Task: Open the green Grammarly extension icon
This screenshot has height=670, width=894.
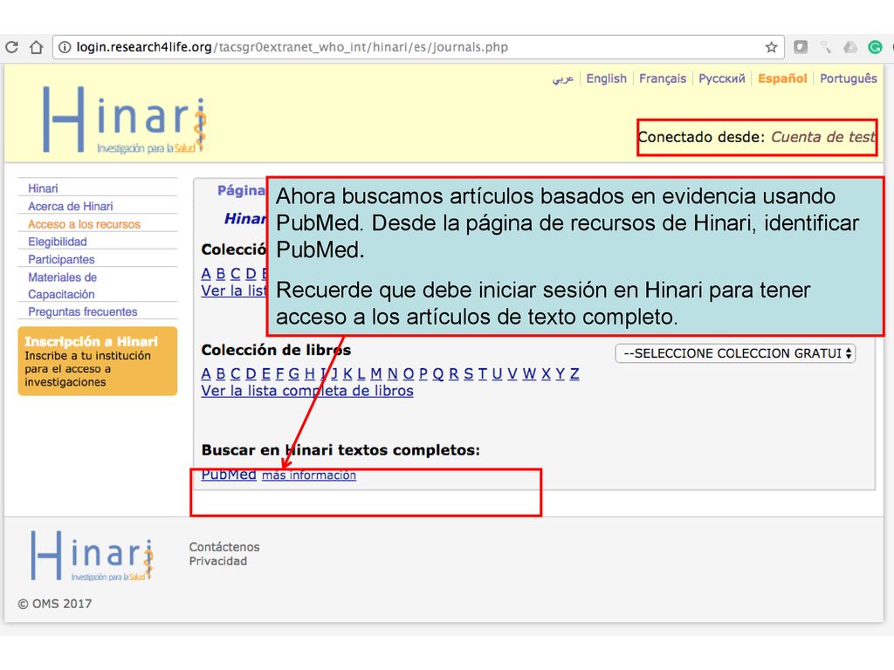Action: tap(875, 47)
